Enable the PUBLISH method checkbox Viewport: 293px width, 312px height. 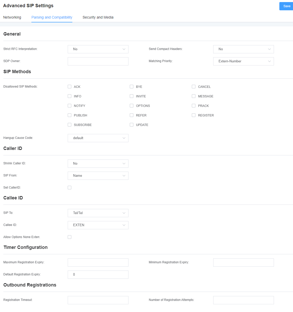pos(70,115)
